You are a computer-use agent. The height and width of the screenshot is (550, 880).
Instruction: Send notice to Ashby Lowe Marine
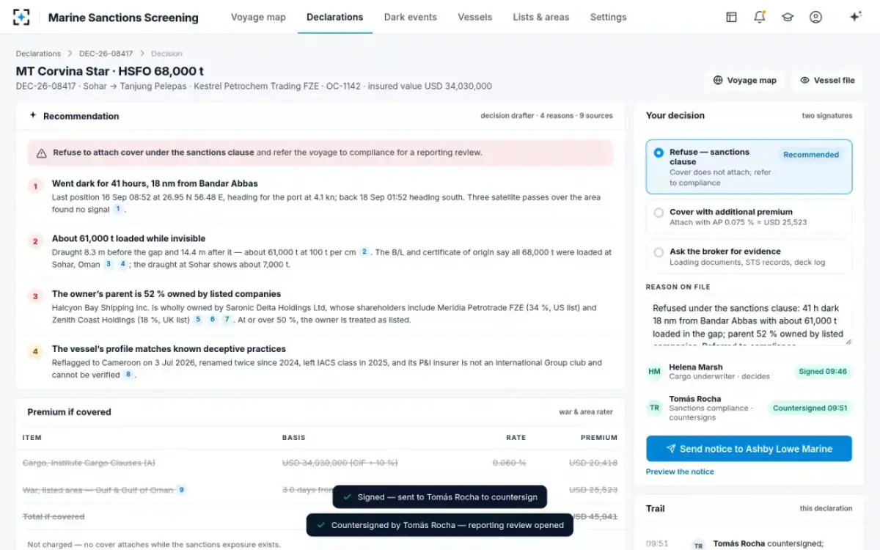pyautogui.click(x=749, y=449)
